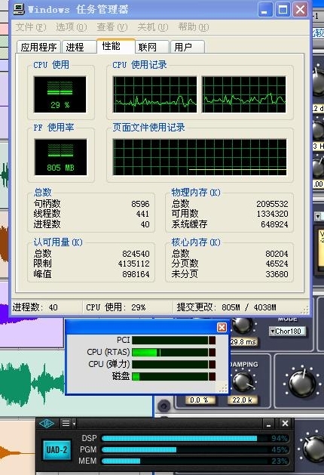Select the 线程数 value 441
The height and width of the screenshot is (475, 324).
(142, 214)
